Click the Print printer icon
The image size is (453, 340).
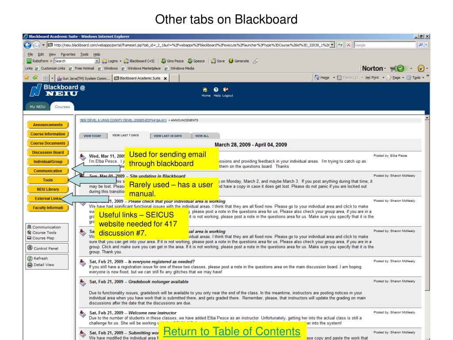click(x=368, y=77)
